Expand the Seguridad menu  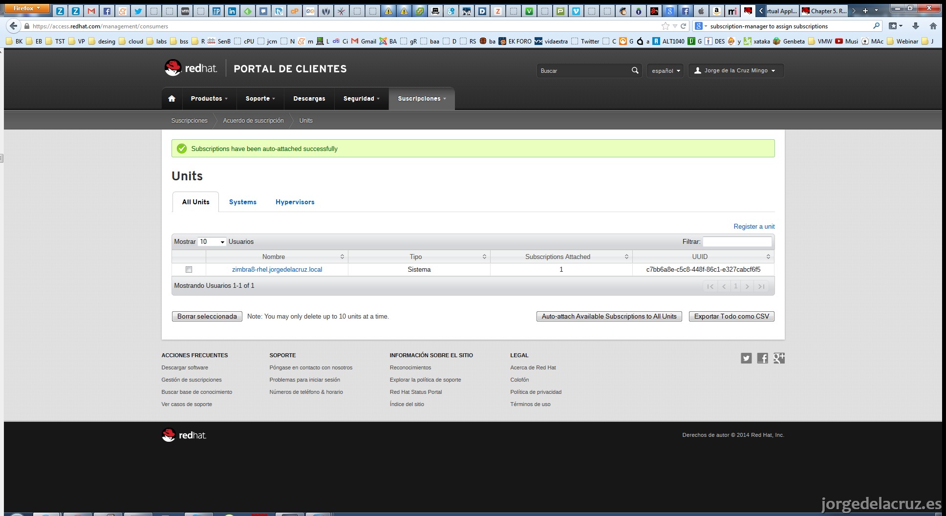point(362,98)
